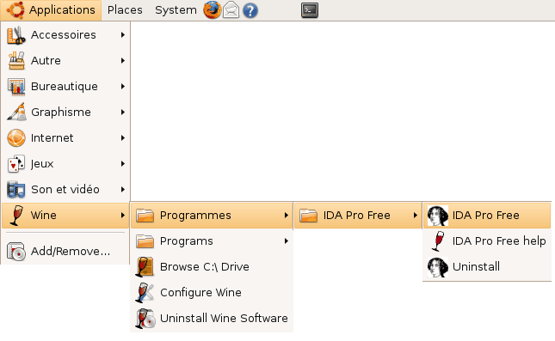The image size is (555, 341).
Task: Open the Places menu
Action: click(x=125, y=10)
